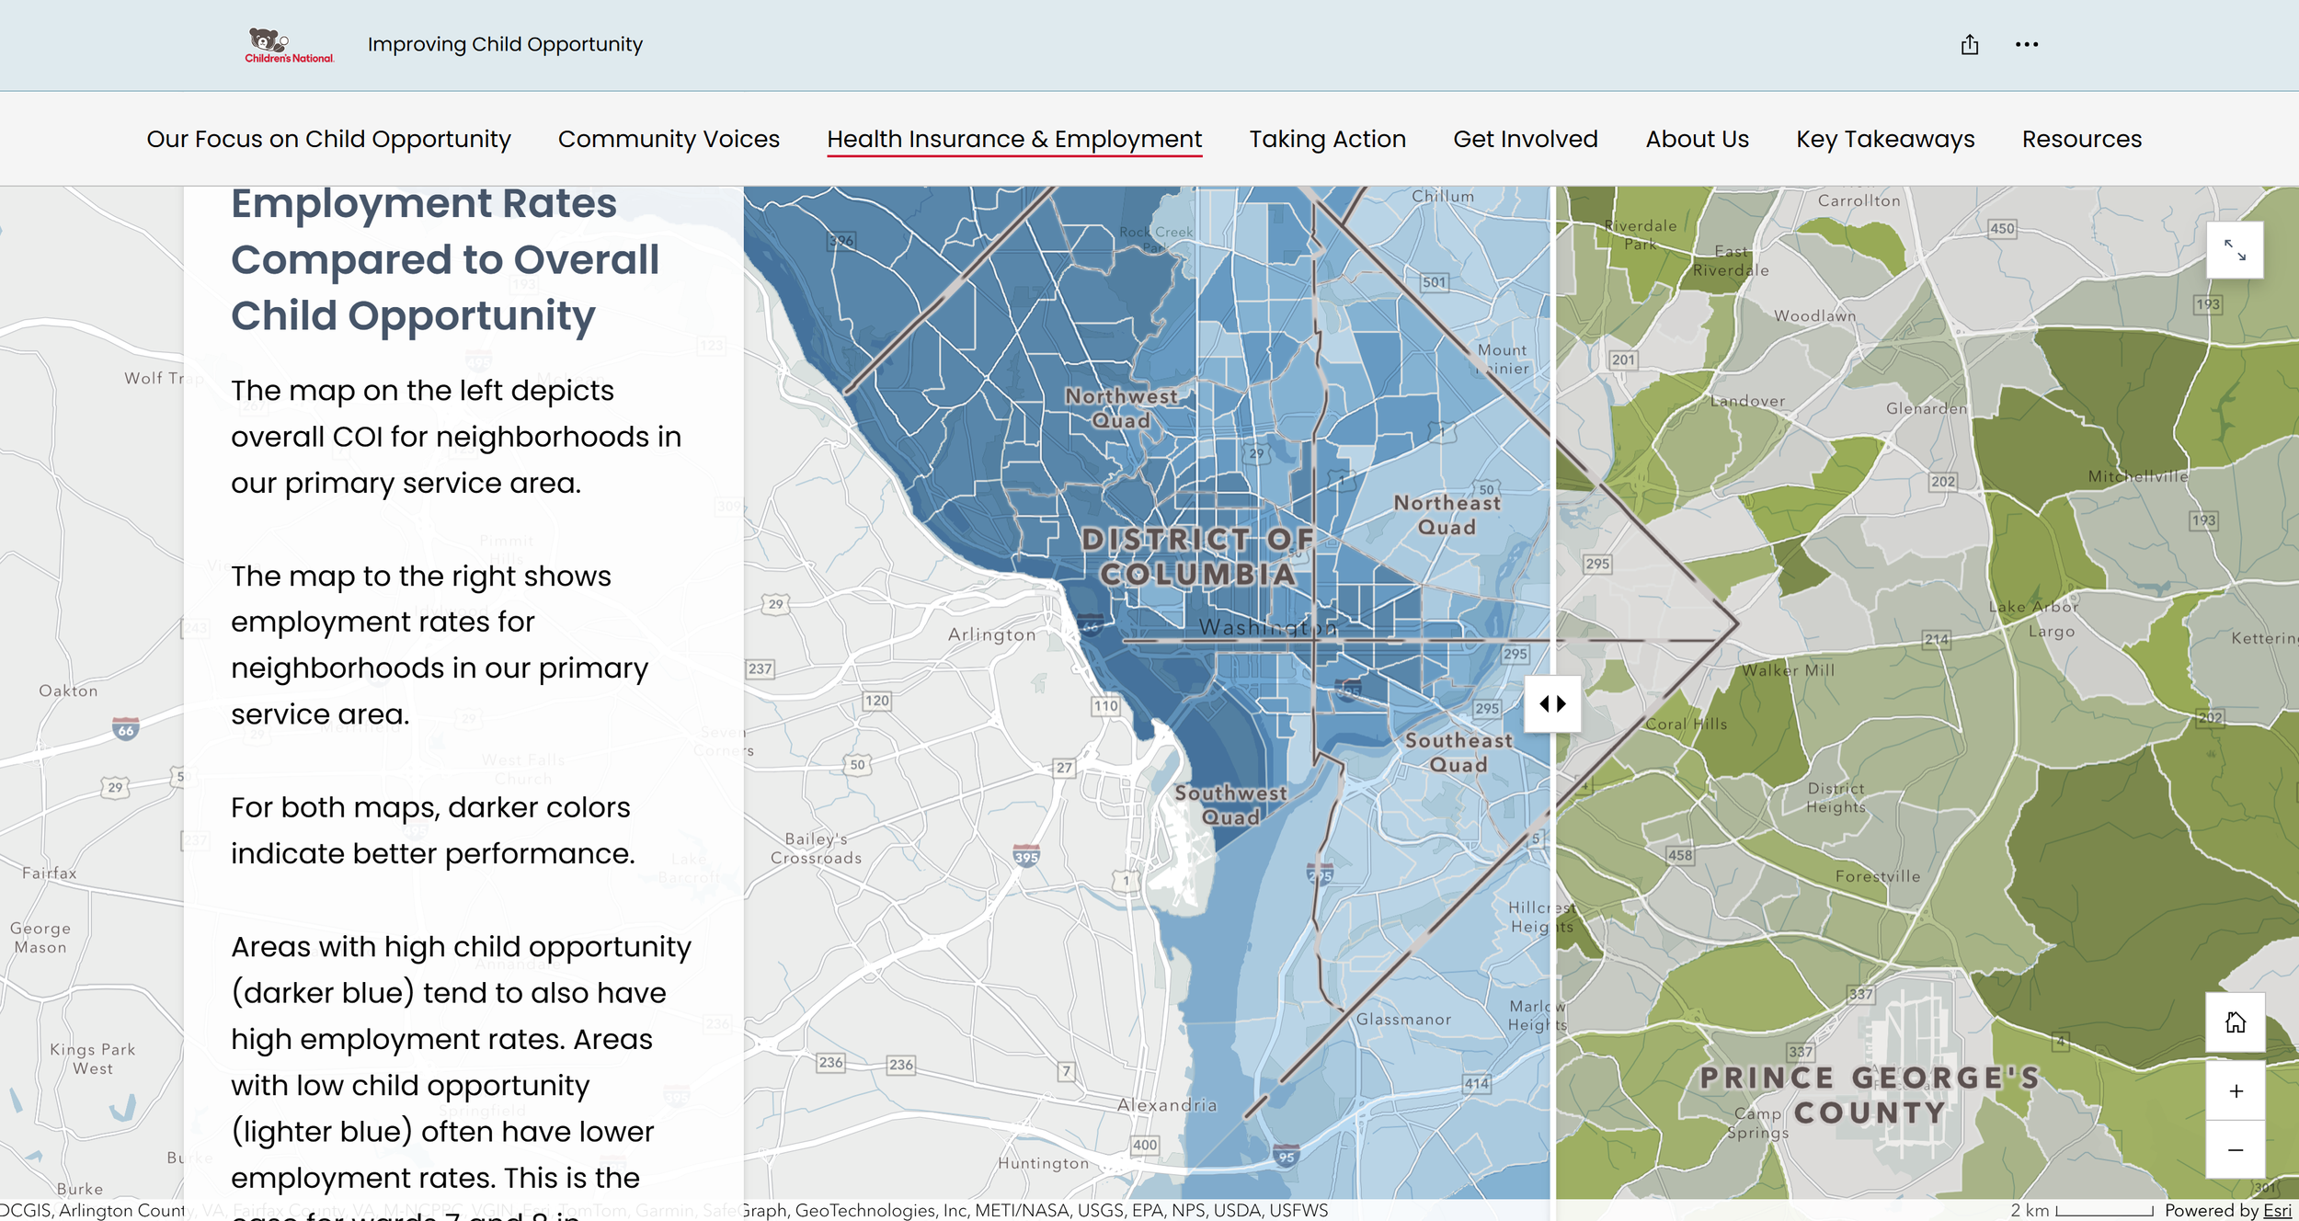Open the three-dots more options menu
Screen dimensions: 2299x1221
pyautogui.click(x=2026, y=45)
